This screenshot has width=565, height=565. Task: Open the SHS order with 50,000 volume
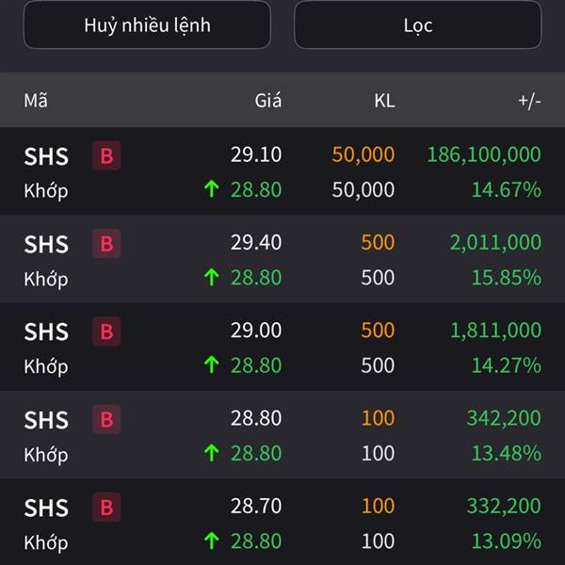tap(282, 171)
